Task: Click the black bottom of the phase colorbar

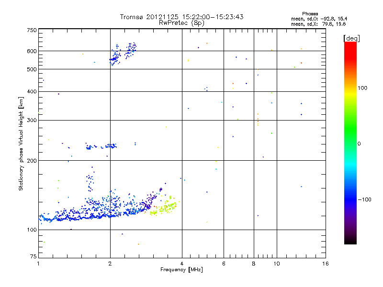Action: (x=350, y=241)
